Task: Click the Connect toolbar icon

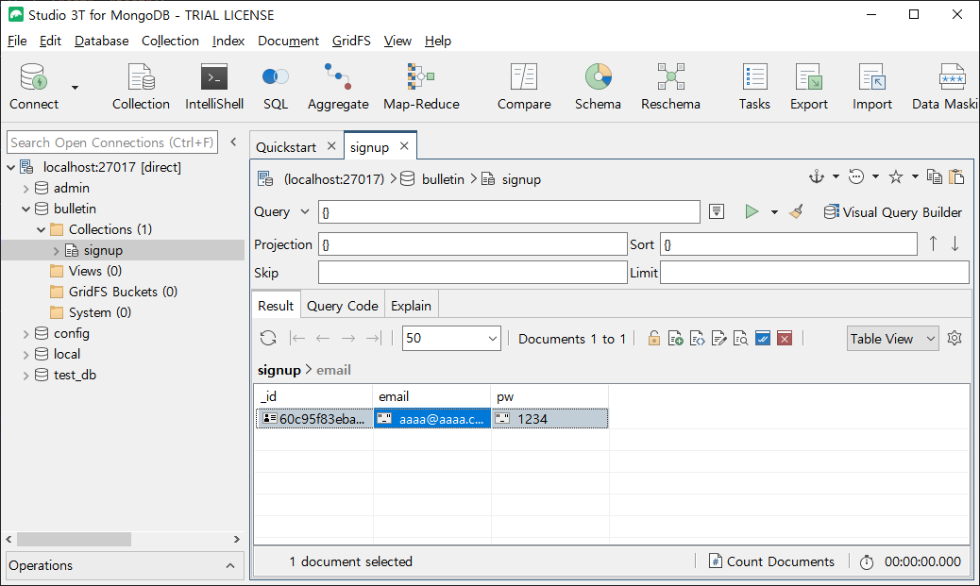Action: 34,86
